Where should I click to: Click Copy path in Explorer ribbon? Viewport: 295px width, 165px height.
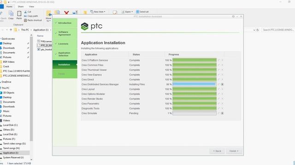coord(31,16)
